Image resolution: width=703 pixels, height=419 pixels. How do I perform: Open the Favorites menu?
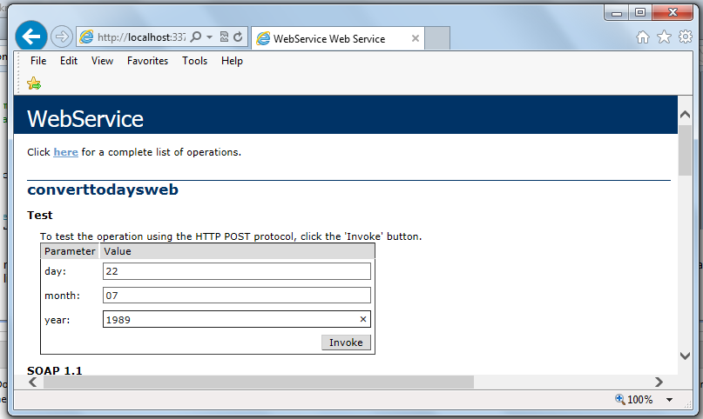147,61
